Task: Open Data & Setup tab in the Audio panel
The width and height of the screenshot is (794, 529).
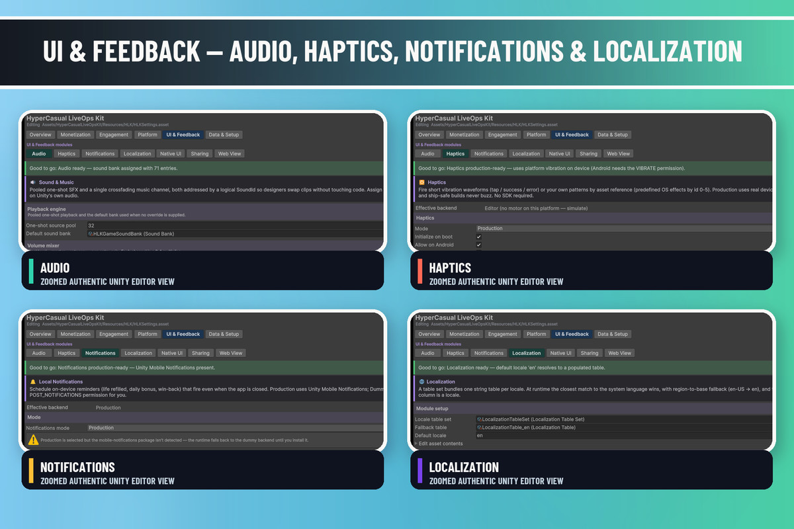Action: [x=224, y=134]
